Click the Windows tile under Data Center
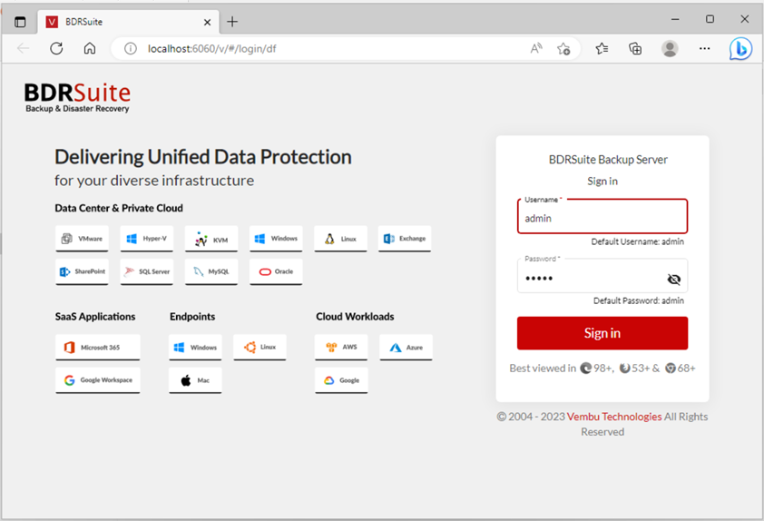Viewport: 764px width, 521px height. point(276,239)
